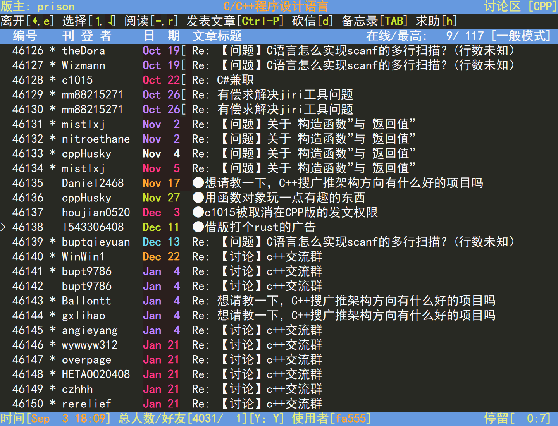Click the white dot of post 46136
This screenshot has width=558, height=426.
(198, 198)
